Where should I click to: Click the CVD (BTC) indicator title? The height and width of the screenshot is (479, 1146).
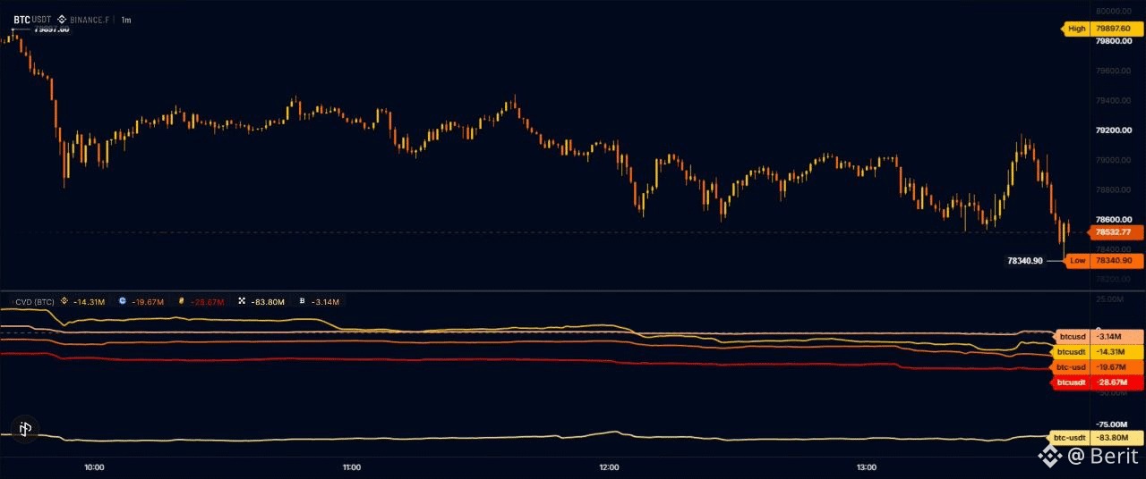[x=36, y=302]
